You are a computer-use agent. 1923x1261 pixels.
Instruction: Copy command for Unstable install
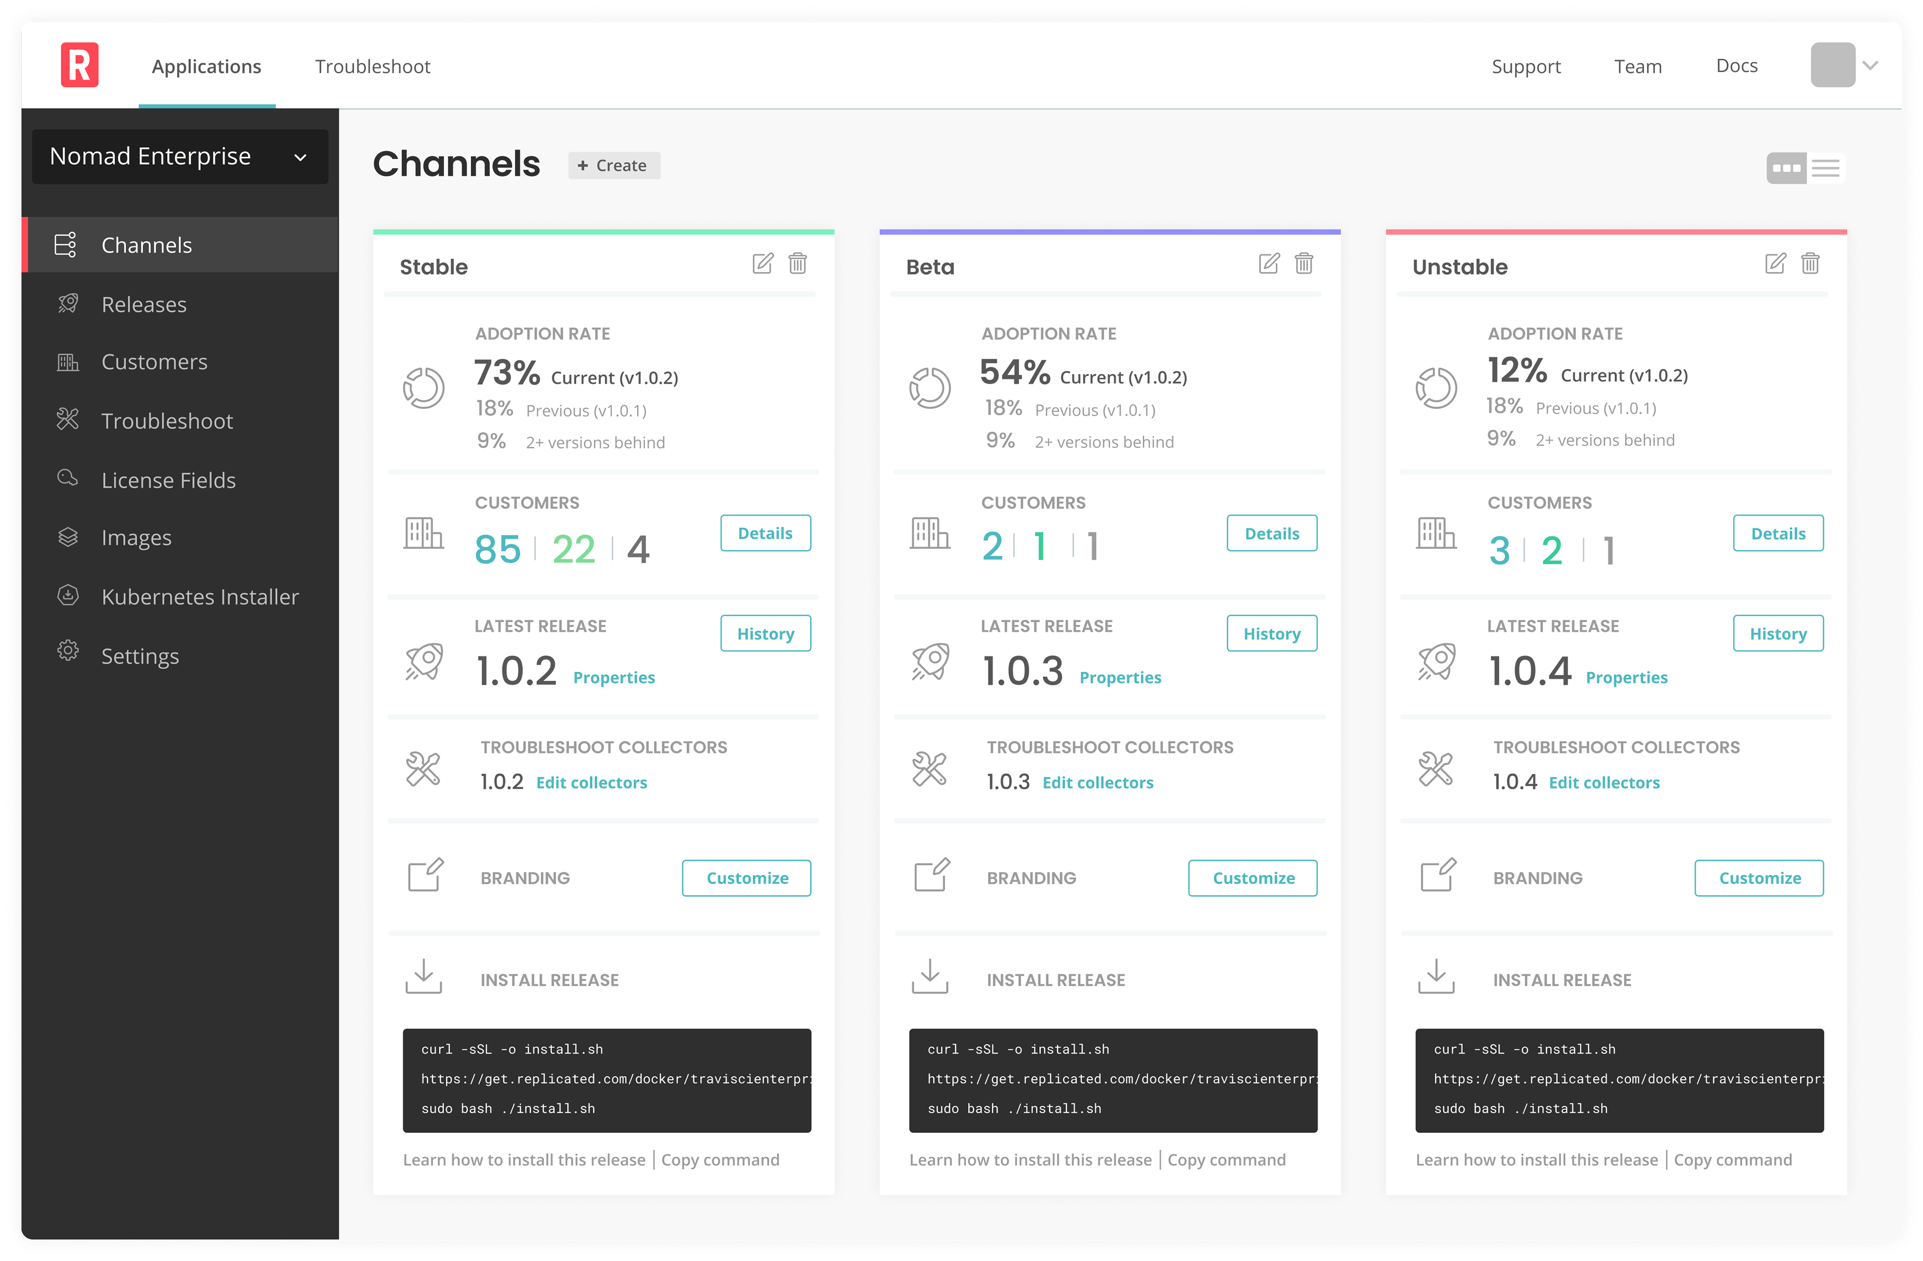click(x=1732, y=1160)
